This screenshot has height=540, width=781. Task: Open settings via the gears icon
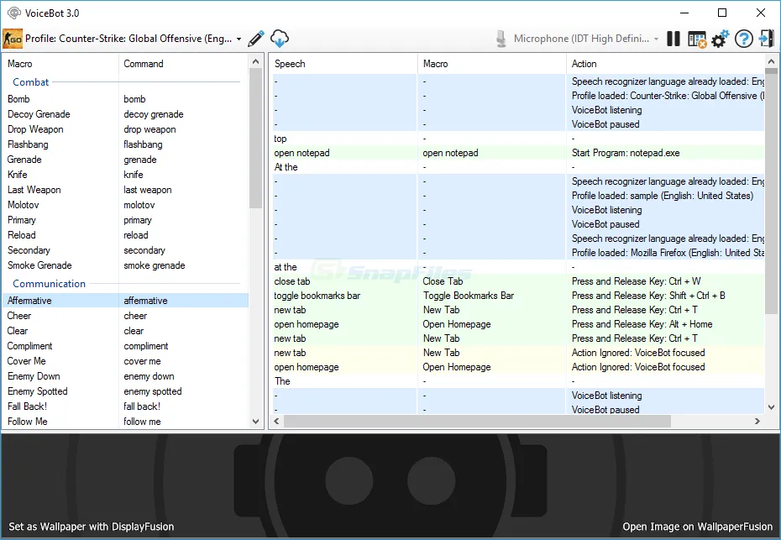[x=720, y=39]
